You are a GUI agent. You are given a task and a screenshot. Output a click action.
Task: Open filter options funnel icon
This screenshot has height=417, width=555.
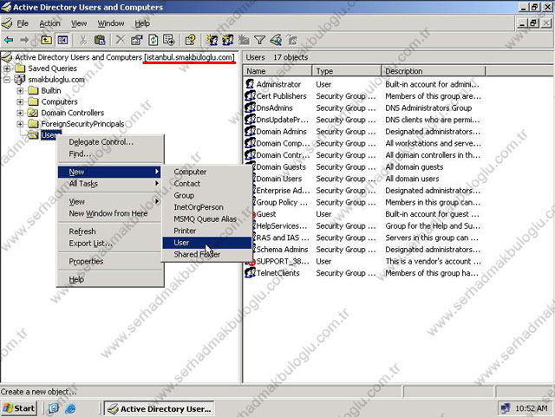point(260,40)
